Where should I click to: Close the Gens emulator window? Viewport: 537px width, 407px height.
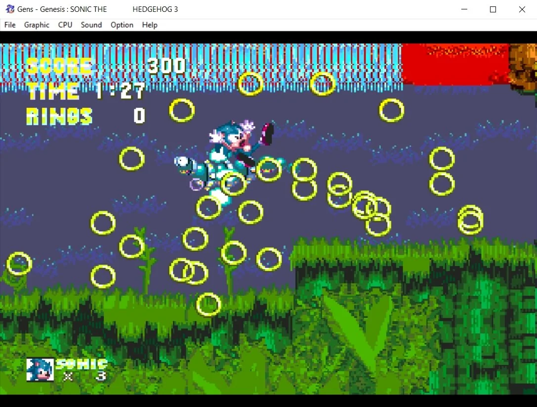click(x=522, y=9)
